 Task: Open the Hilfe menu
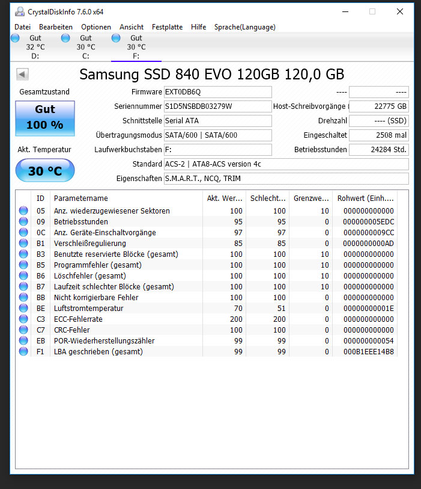198,27
